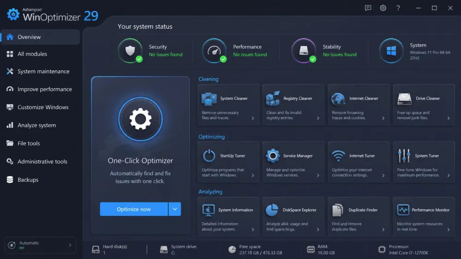
Task: Click the Duplicate Finder arrow chevron
Action: tap(384, 230)
